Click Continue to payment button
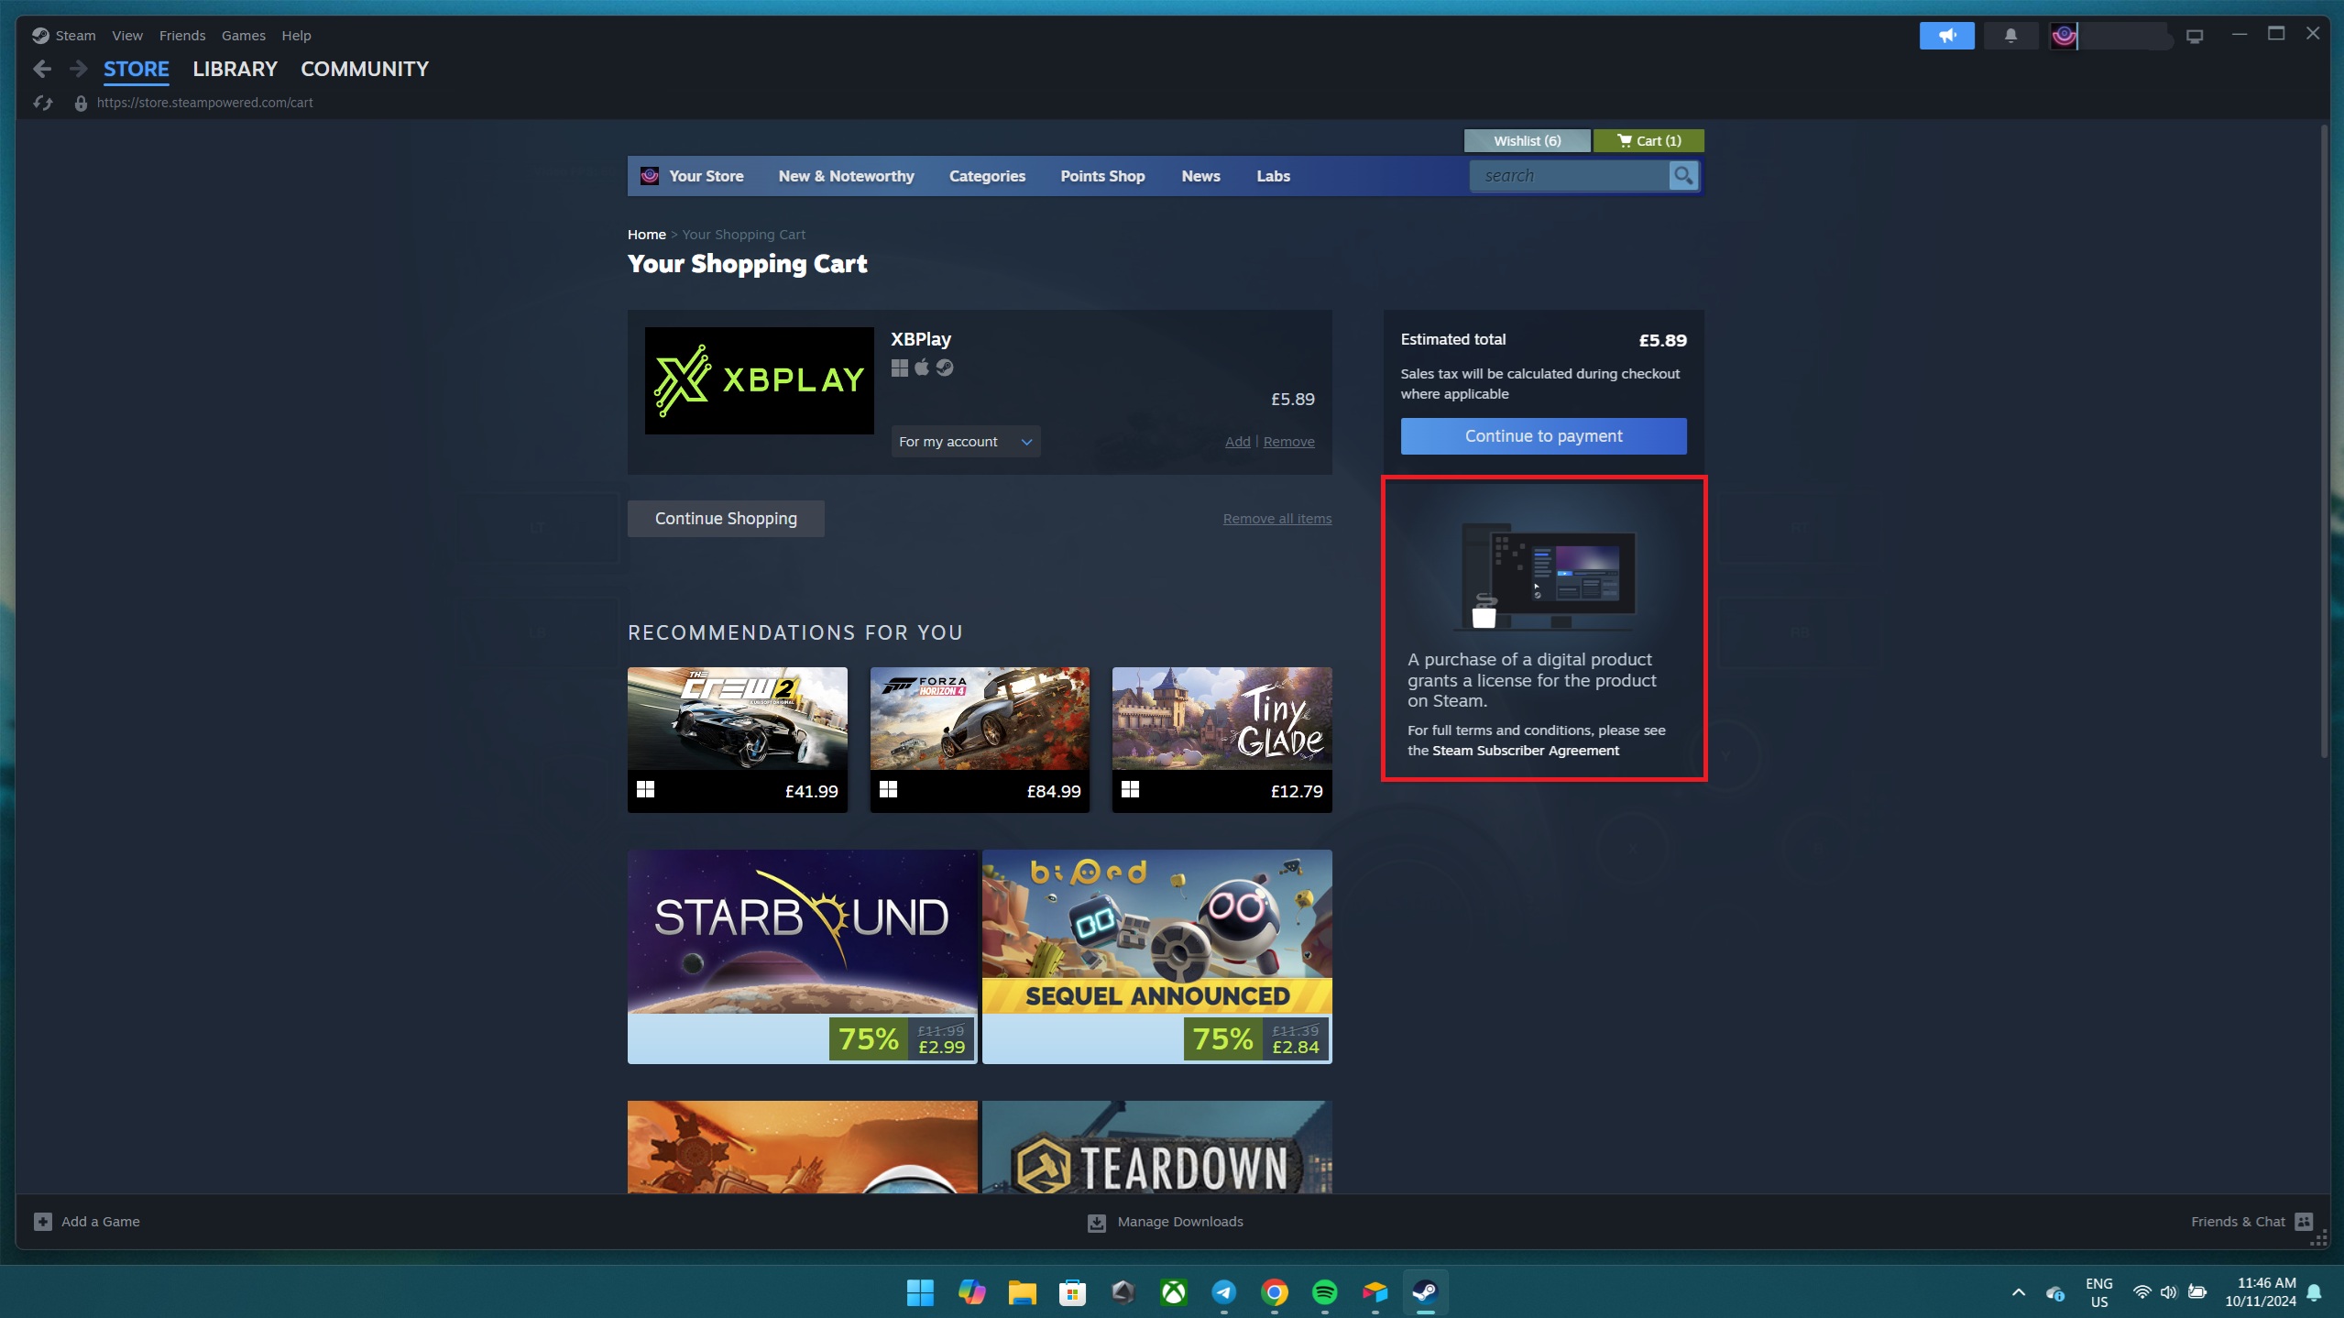2344x1318 pixels. (x=1544, y=436)
